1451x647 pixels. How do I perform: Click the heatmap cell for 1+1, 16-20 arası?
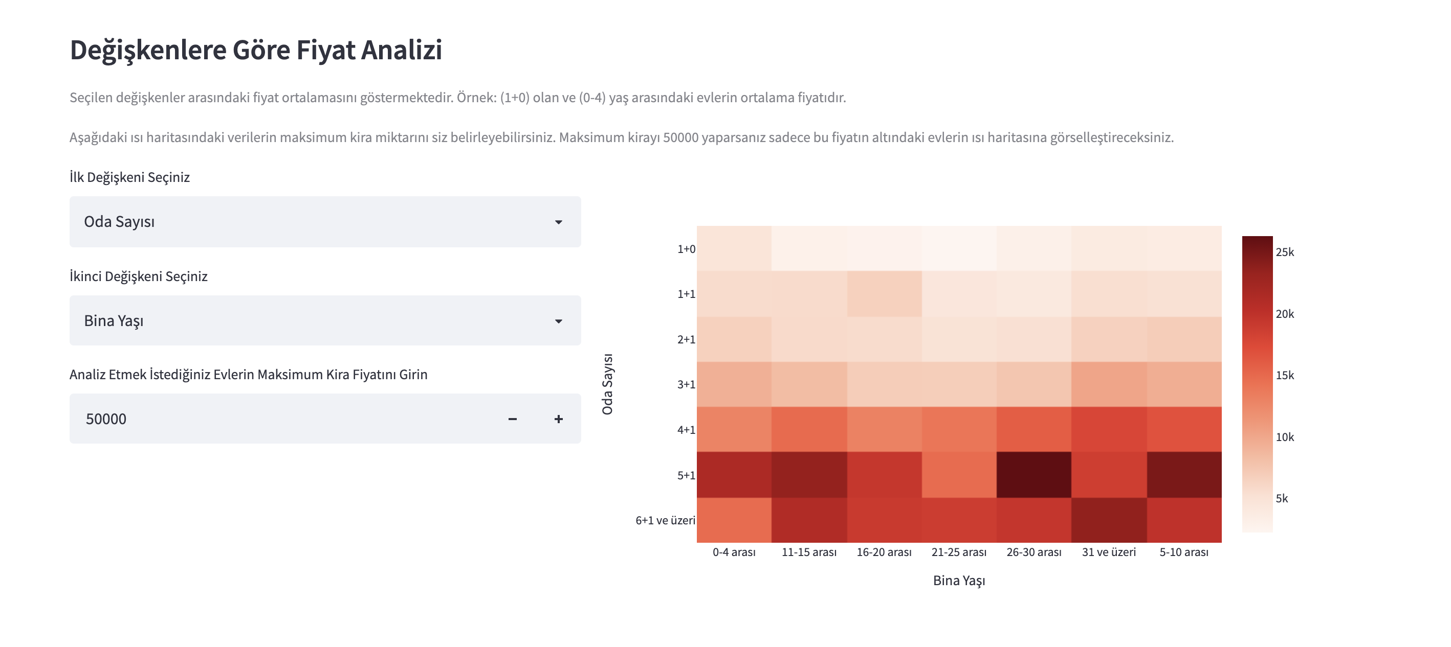click(x=884, y=294)
